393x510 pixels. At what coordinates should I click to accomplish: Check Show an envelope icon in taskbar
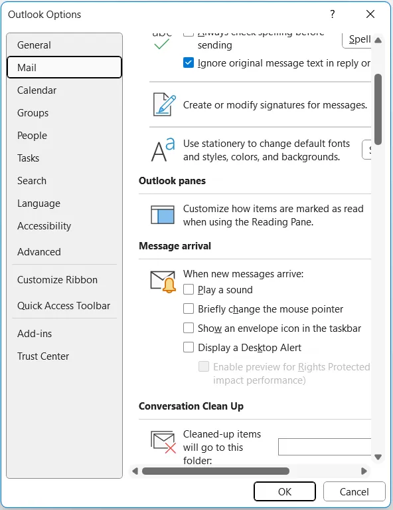coord(189,328)
